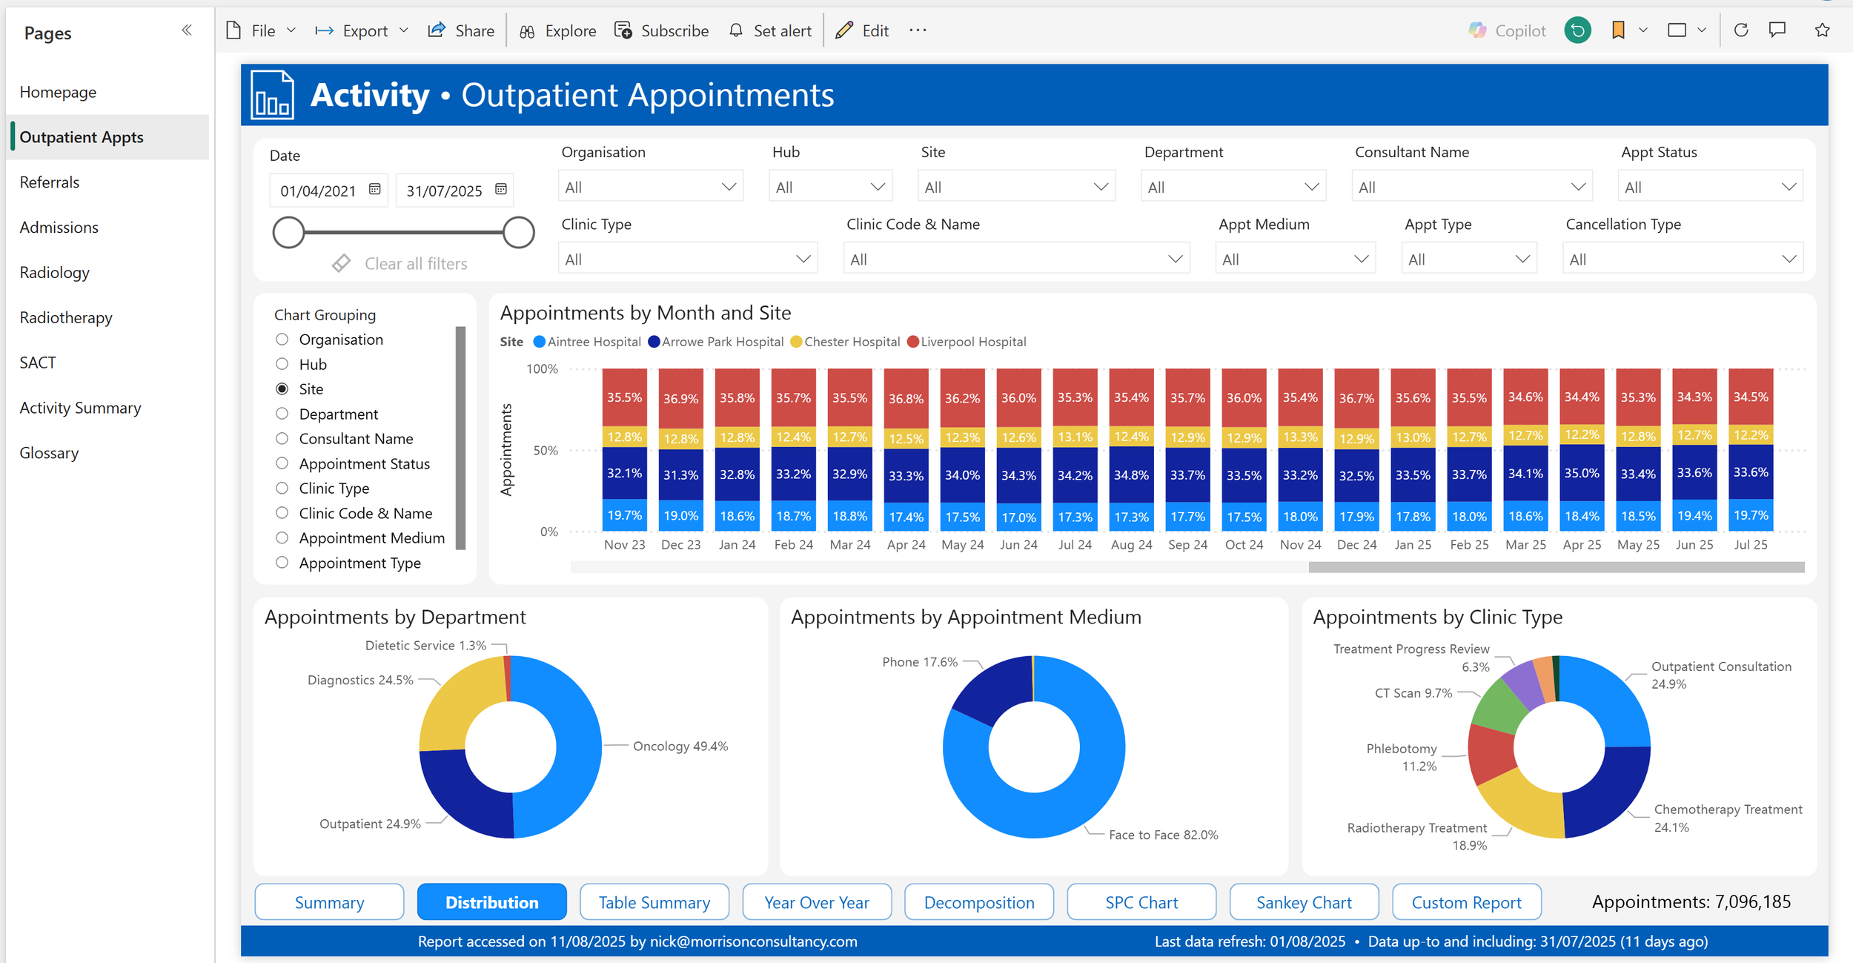Open the Comments icon in toolbar
This screenshot has width=1853, height=963.
pyautogui.click(x=1777, y=30)
